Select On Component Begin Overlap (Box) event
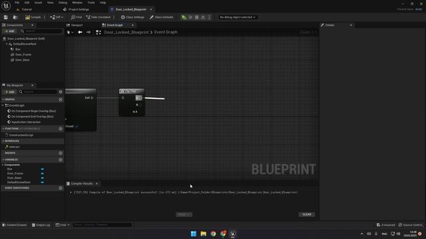Viewport: 426px width, 239px height. click(33, 111)
